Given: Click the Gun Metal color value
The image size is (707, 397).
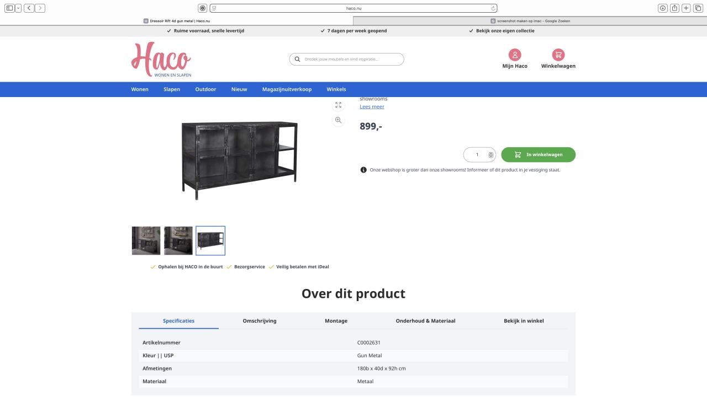Looking at the screenshot, I should tap(370, 356).
